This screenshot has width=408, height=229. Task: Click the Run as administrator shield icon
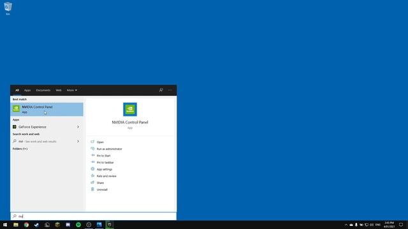[x=92, y=148]
